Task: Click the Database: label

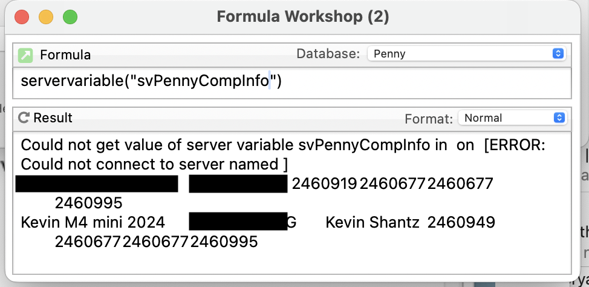Action: pyautogui.click(x=329, y=54)
